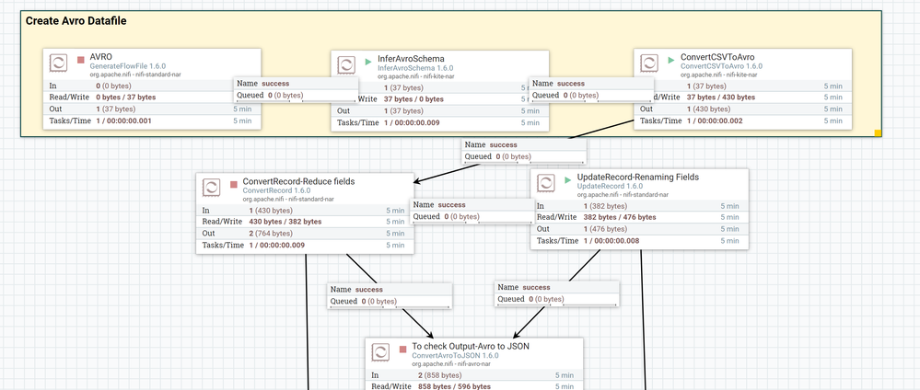Select success connection from ConvertRecord to UpdateRecord
The image size is (920, 390).
click(x=473, y=211)
